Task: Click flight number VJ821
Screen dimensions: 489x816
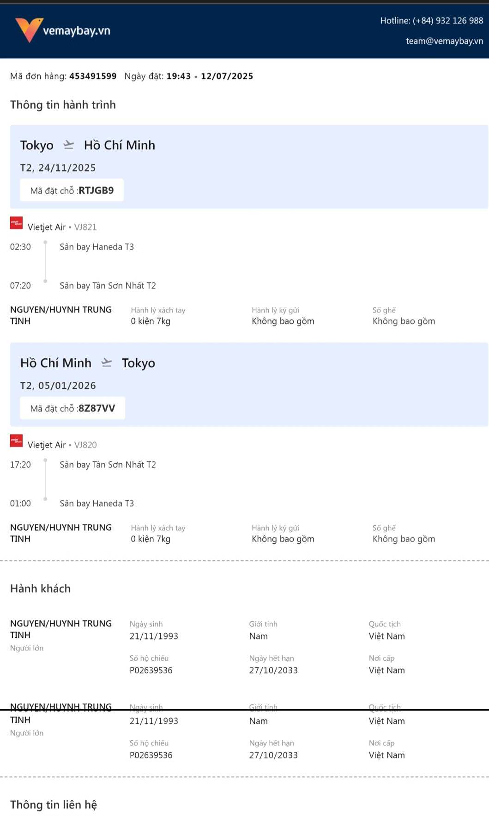Action: point(85,227)
